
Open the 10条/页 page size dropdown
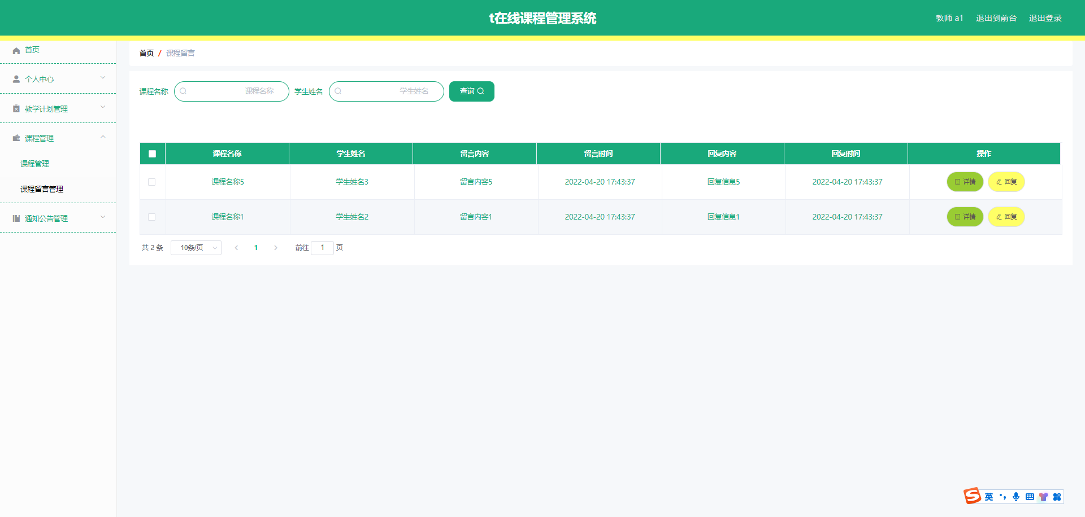(x=196, y=247)
